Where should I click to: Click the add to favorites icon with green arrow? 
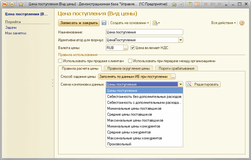[174, 4]
